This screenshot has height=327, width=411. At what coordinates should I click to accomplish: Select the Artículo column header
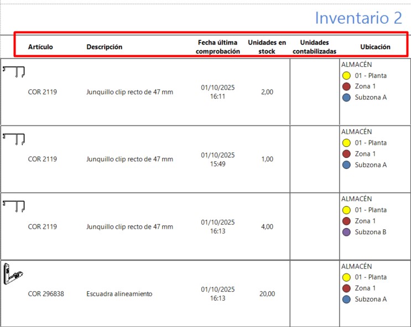coord(40,47)
